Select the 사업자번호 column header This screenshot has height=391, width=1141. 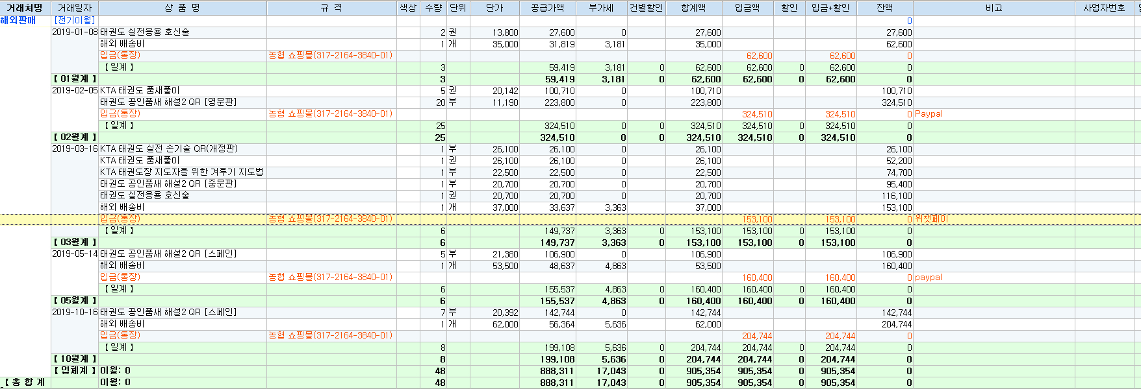point(1104,8)
